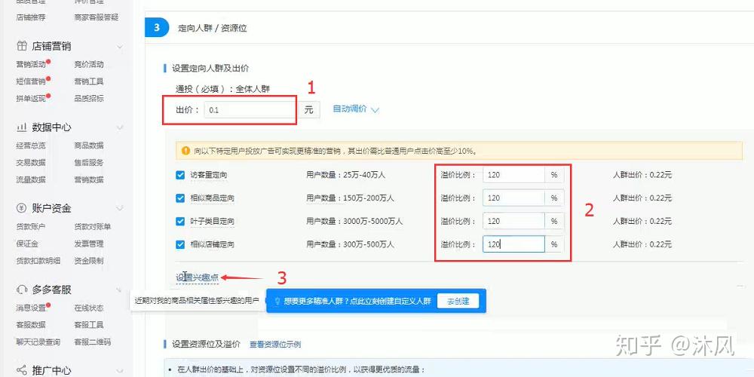This screenshot has width=754, height=377.
Task: Uncheck the 访客重定向 checkbox
Action: click(180, 175)
